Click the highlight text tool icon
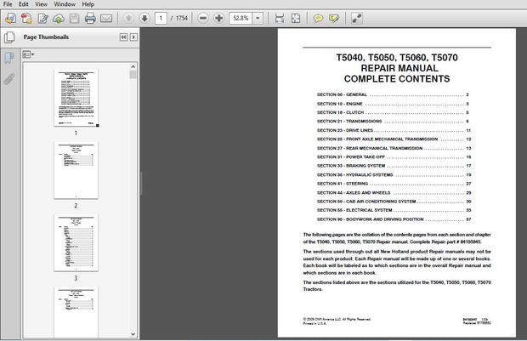This screenshot has width=527, height=341. [x=334, y=18]
